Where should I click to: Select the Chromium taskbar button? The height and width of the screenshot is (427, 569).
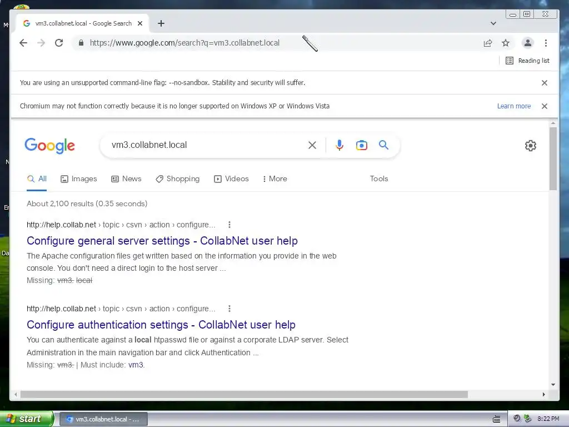[x=103, y=419]
